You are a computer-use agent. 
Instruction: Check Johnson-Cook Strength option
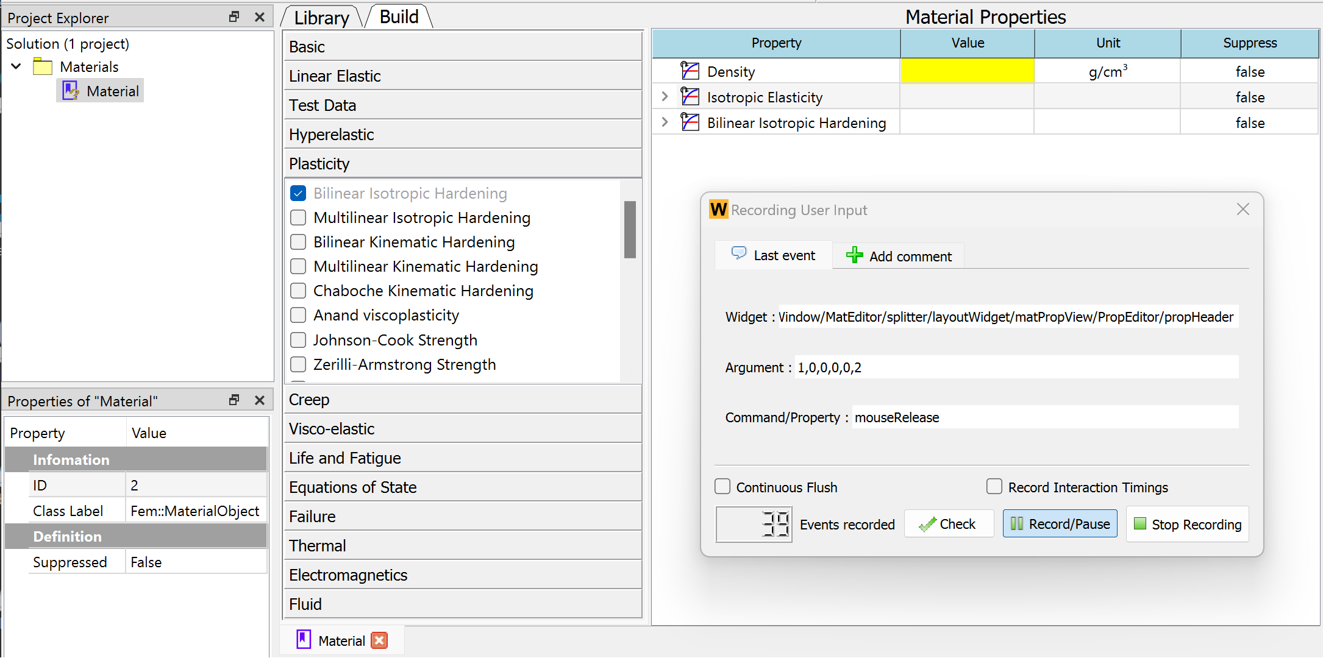(298, 340)
